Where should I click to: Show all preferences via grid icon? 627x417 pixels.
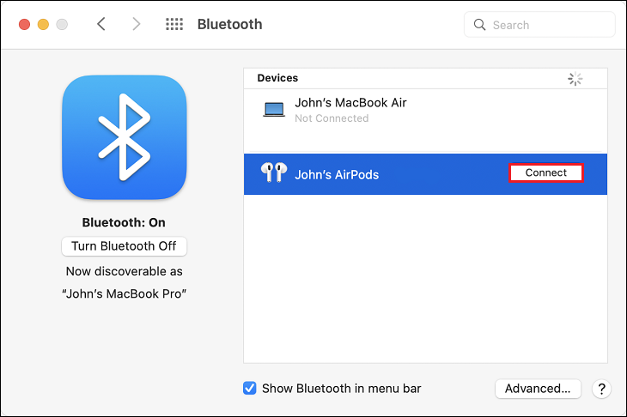tap(173, 24)
